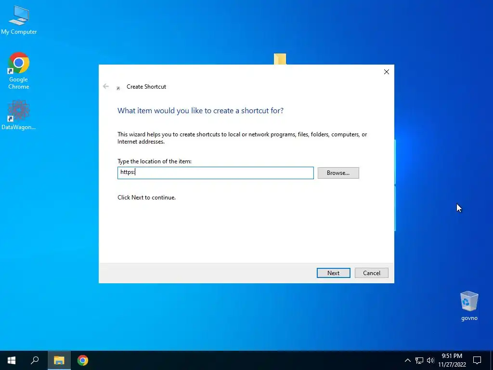Image resolution: width=493 pixels, height=370 pixels.
Task: Click the 'What item would you like' heading
Action: [200, 111]
